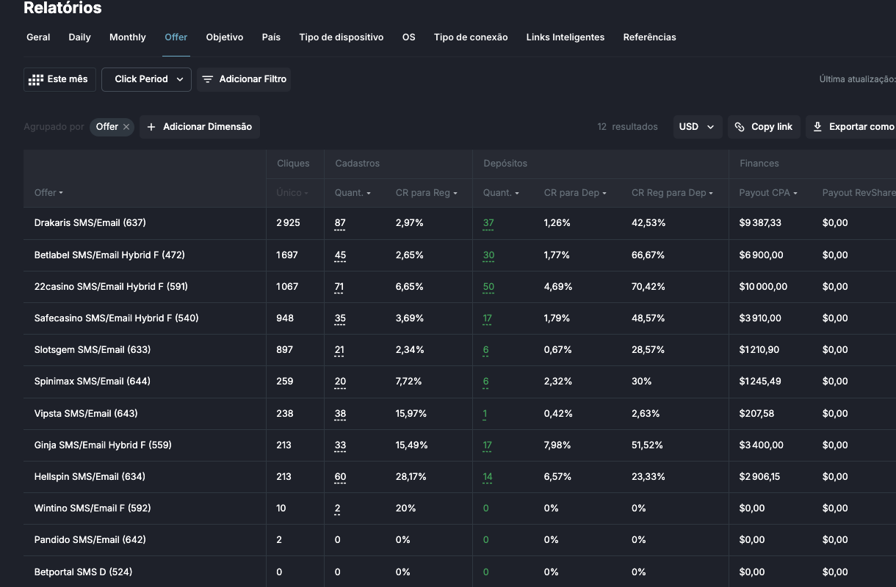Switch to the Geral tab
Viewport: 896px width, 587px height.
click(38, 37)
